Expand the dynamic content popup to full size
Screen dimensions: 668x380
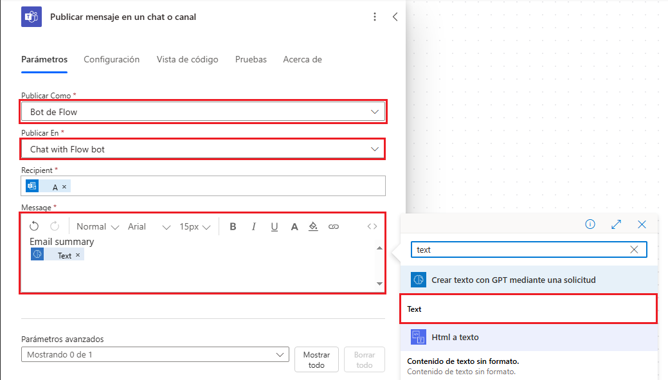616,224
